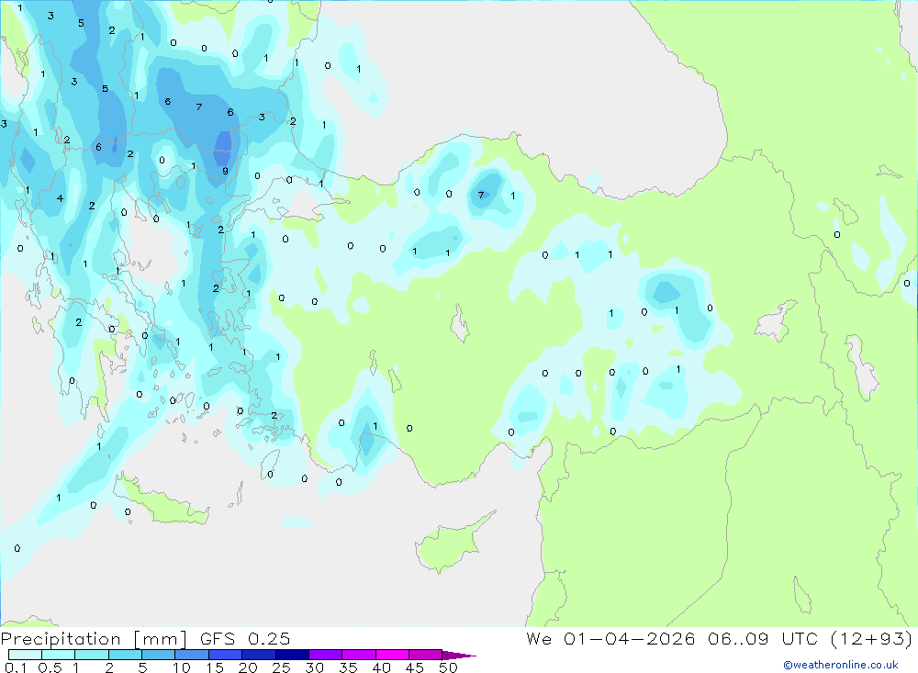This screenshot has height=673, width=918.
Task: Click the '45' legend scale label
Action: coord(415,667)
